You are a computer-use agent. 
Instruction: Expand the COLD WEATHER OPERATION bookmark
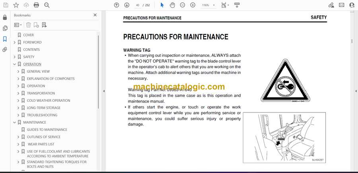[x=18, y=101]
